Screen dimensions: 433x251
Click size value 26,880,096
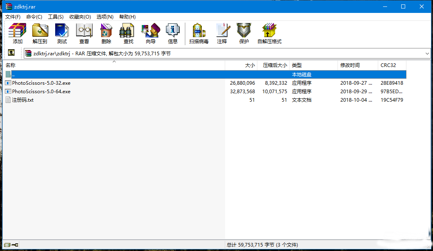coord(242,83)
